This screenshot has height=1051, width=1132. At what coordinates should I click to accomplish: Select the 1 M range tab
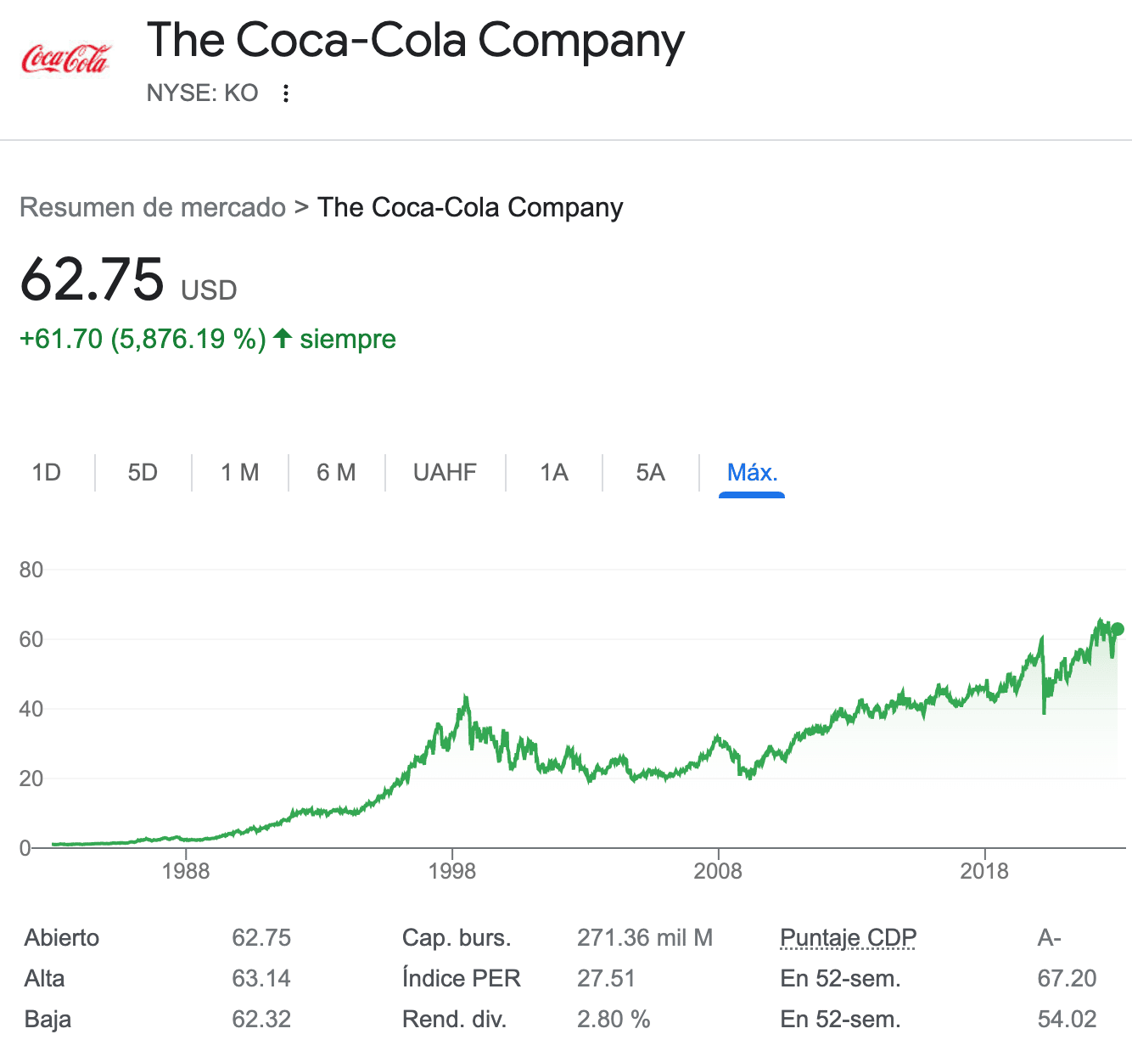240,473
